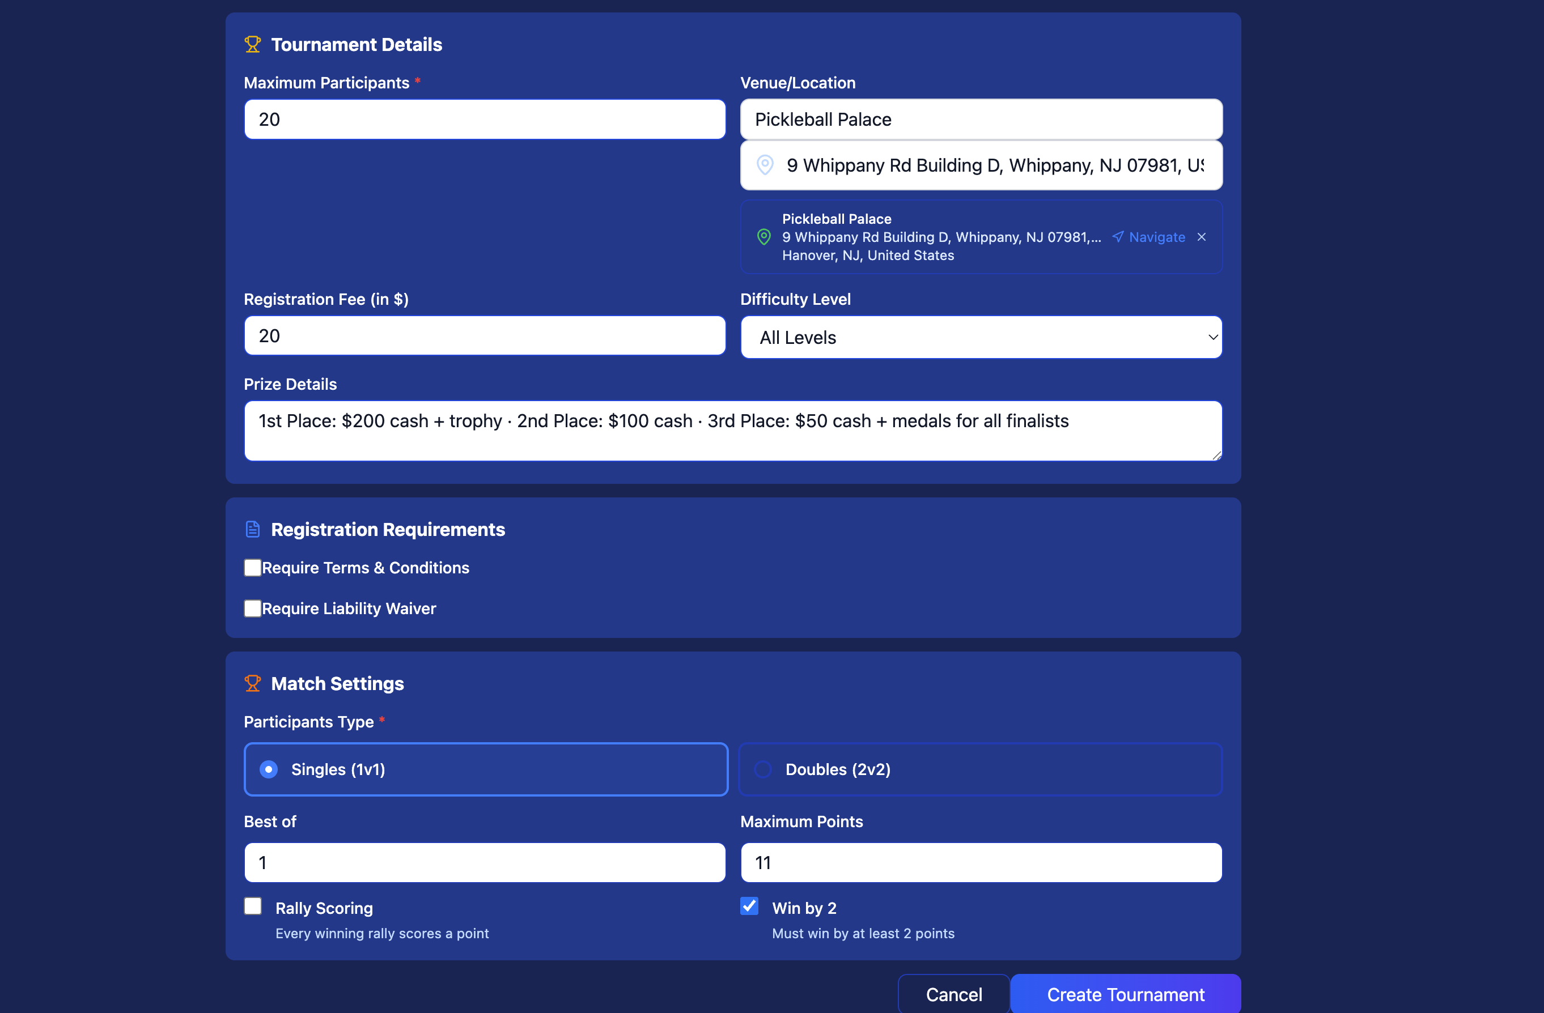Click the Prize Details text area

[x=733, y=431]
